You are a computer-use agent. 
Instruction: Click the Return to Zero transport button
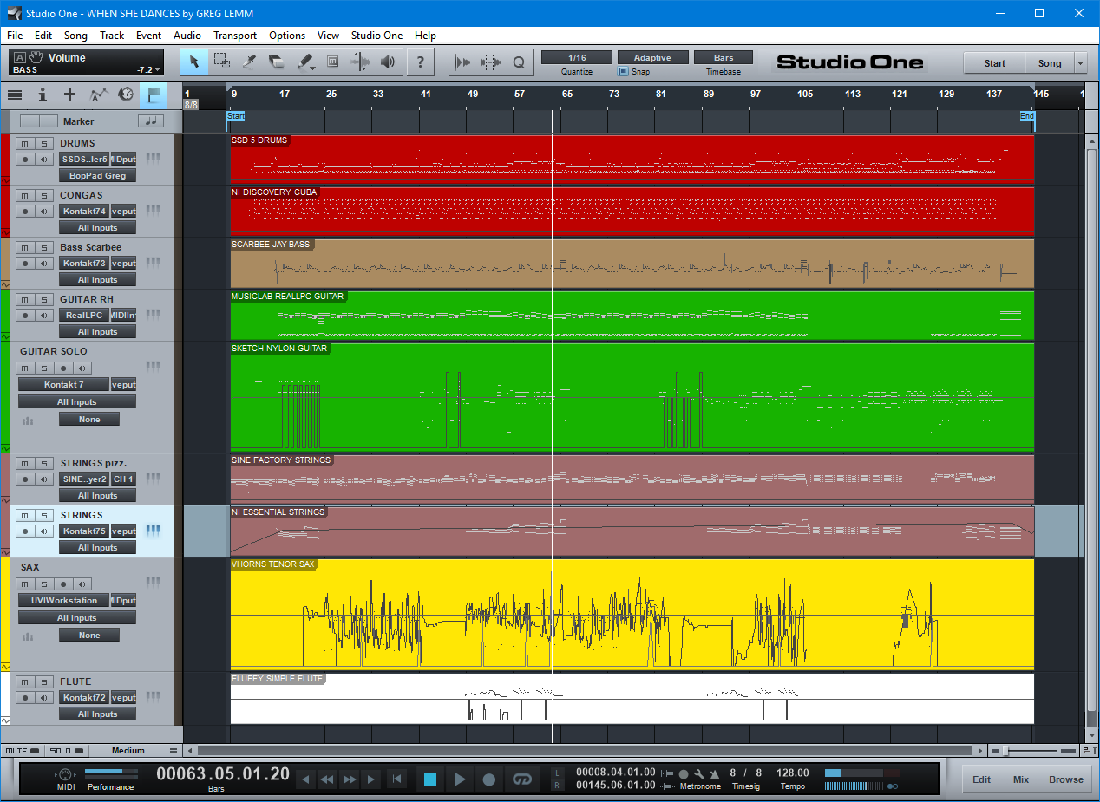(x=396, y=779)
